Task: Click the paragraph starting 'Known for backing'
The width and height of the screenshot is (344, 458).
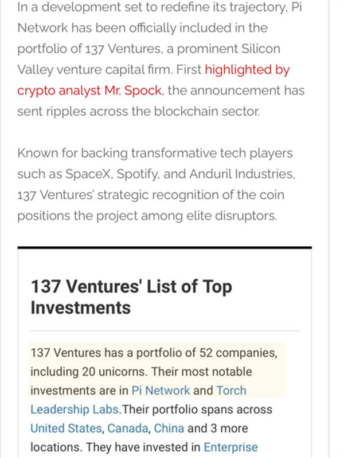Action: click(x=156, y=184)
